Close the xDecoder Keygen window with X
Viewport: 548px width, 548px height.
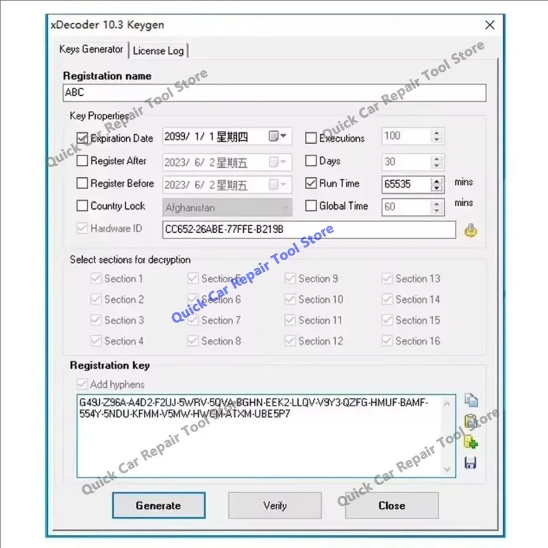490,25
